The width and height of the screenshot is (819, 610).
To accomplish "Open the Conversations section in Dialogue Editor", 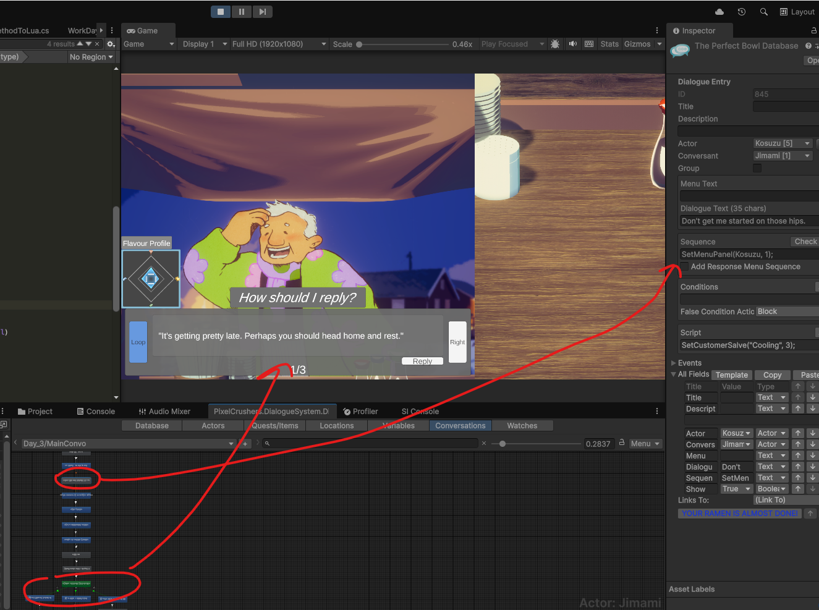I will click(460, 426).
